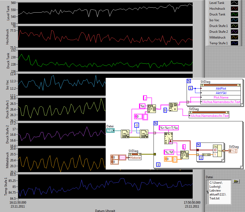
Task: Select the inner loop N count terminal
Action: pos(198,145)
